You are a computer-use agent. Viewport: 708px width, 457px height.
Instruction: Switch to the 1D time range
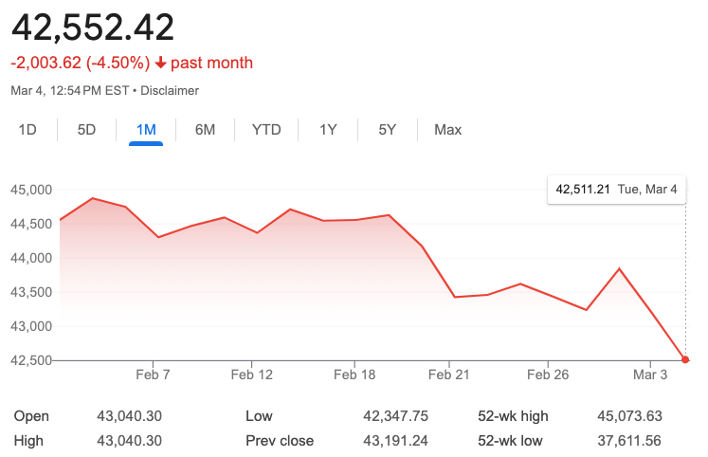(27, 129)
